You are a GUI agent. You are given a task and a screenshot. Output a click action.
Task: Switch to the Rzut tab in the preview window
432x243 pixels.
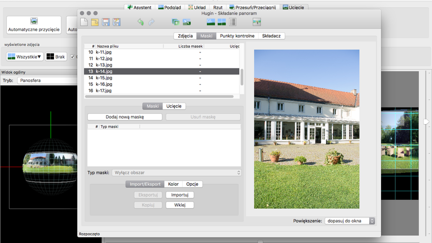pos(218,7)
